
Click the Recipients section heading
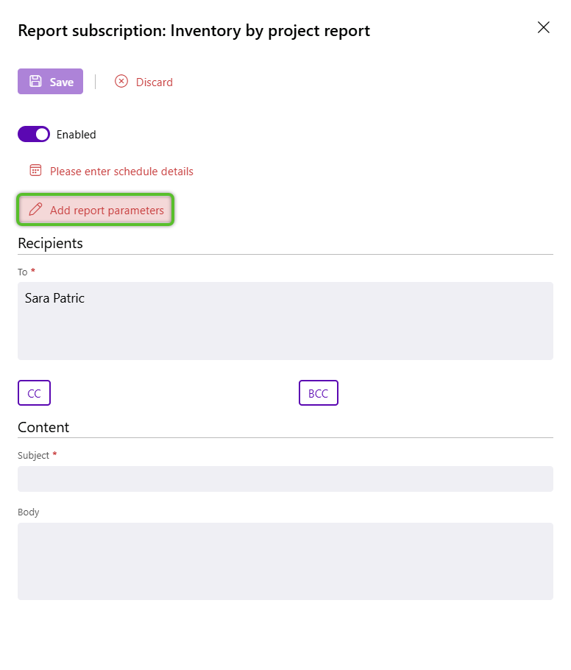pos(50,243)
